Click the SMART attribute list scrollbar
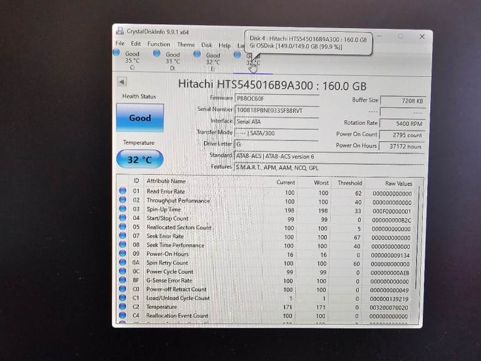This screenshot has width=481, height=361. [417, 238]
